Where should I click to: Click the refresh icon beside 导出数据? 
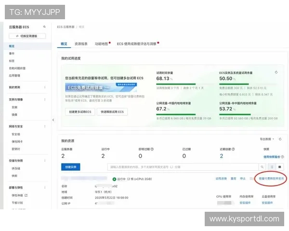coord(280,139)
